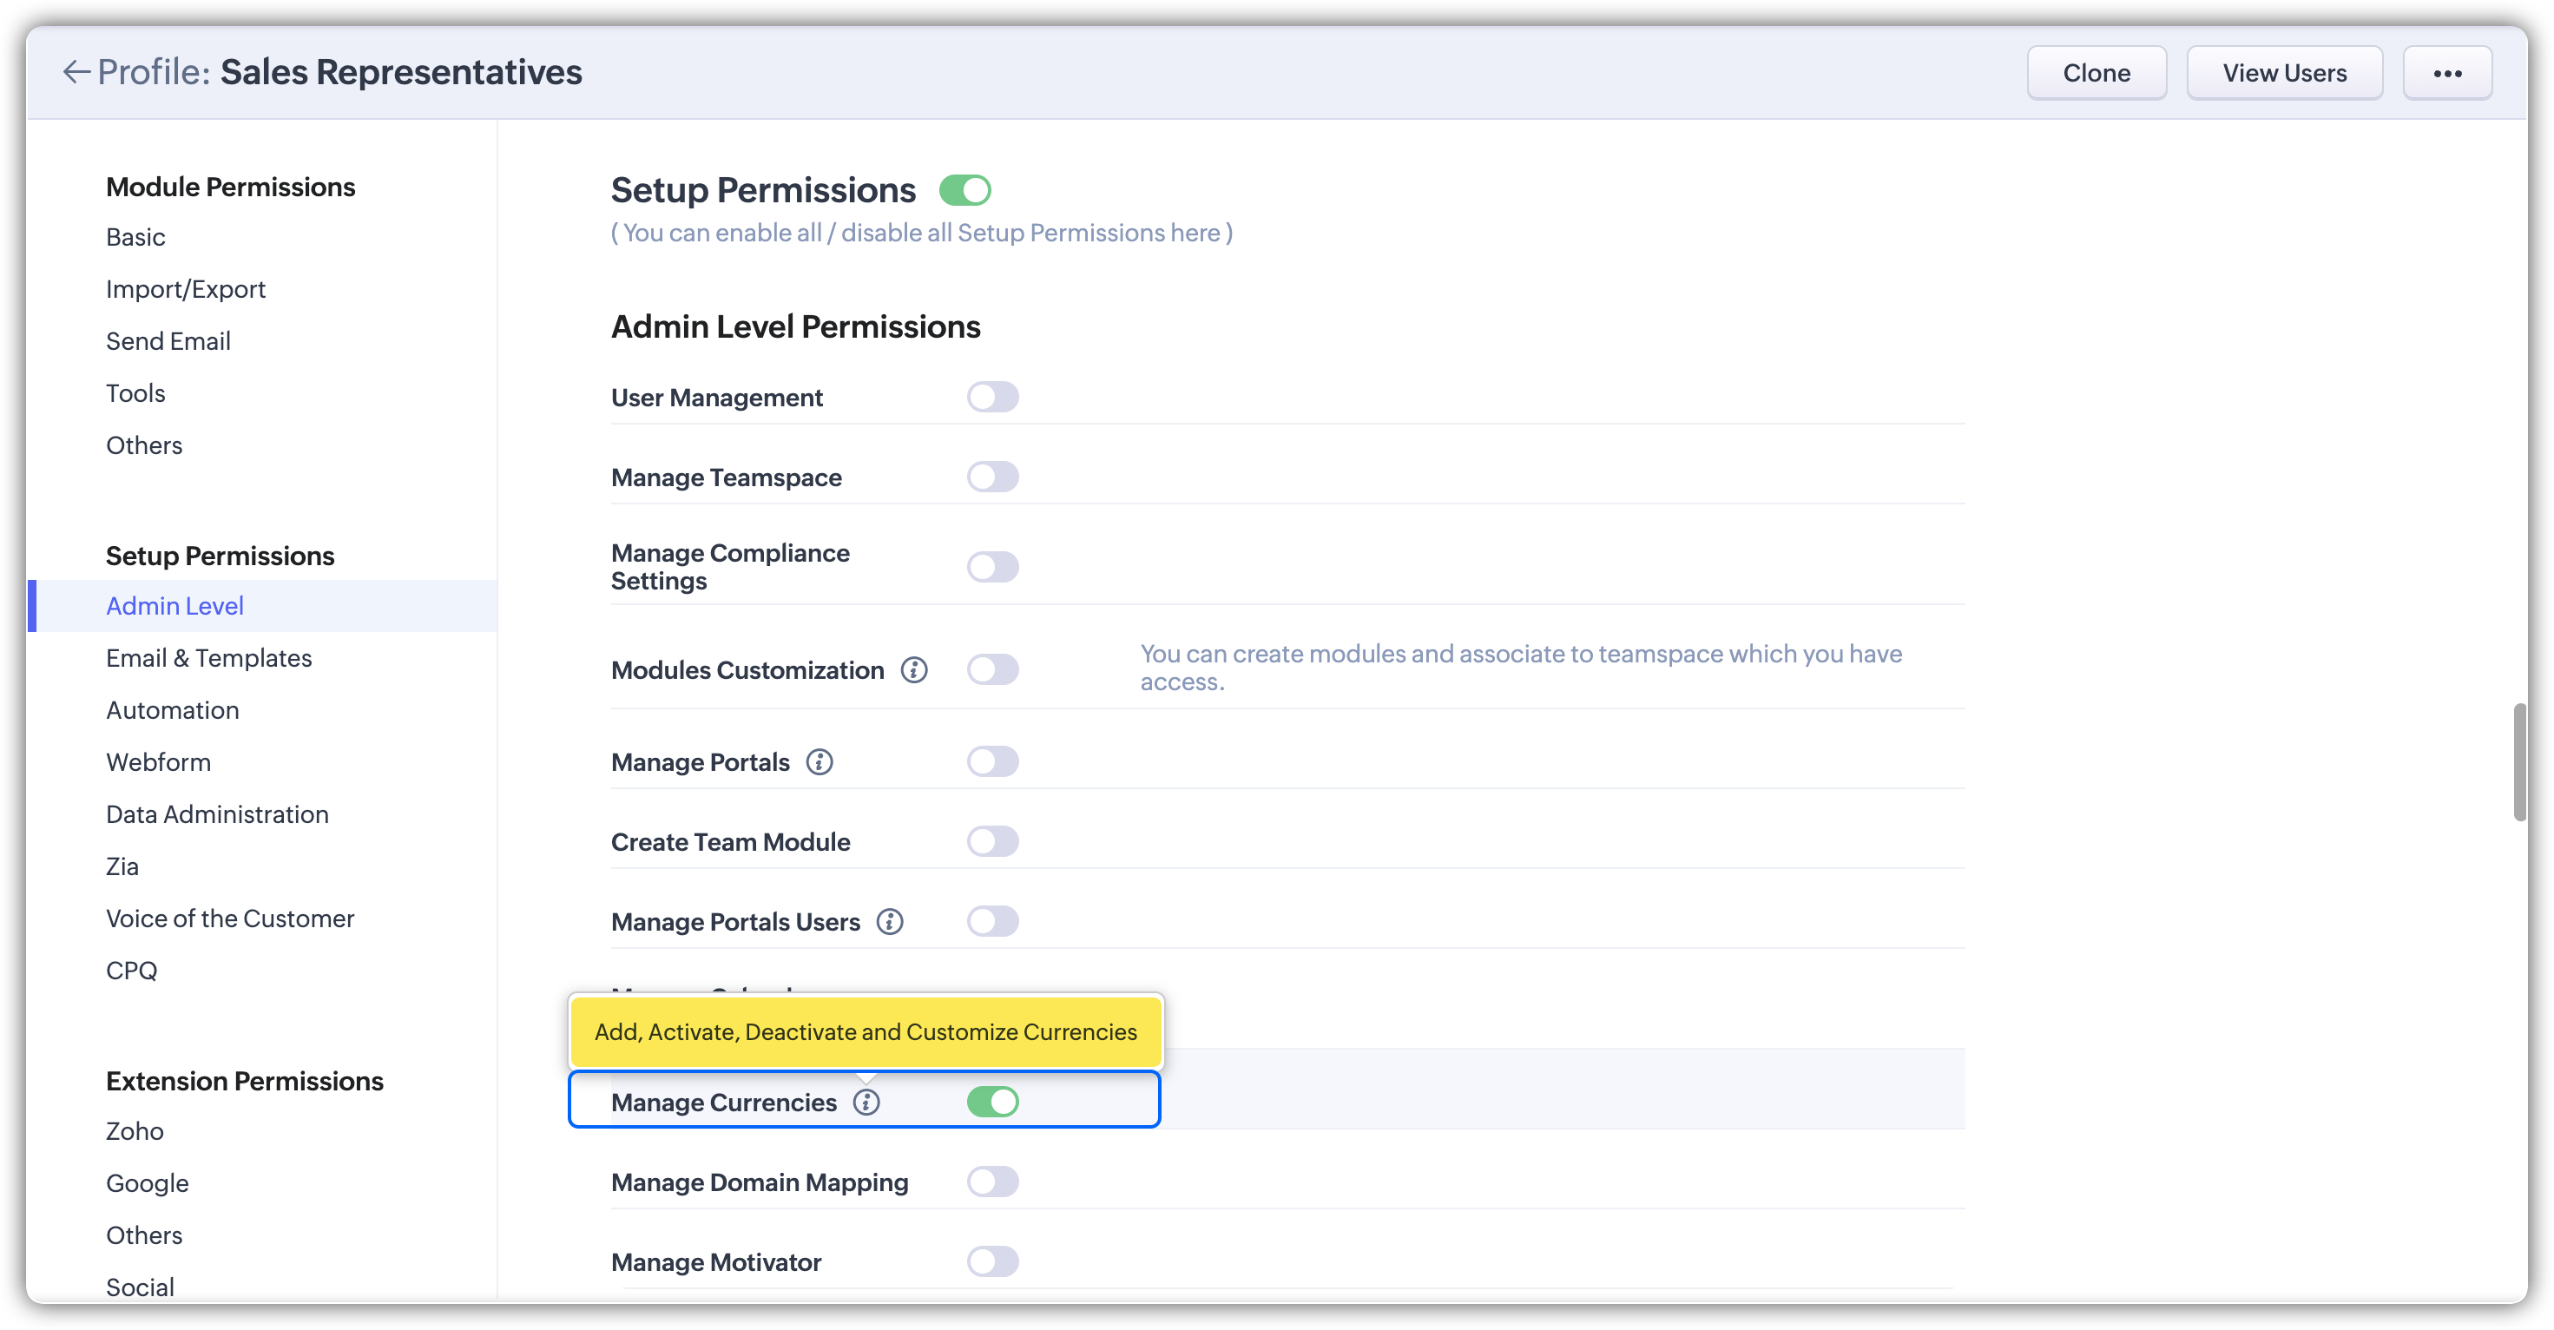
Task: Toggle on Manage Compliance Settings
Action: (x=992, y=567)
